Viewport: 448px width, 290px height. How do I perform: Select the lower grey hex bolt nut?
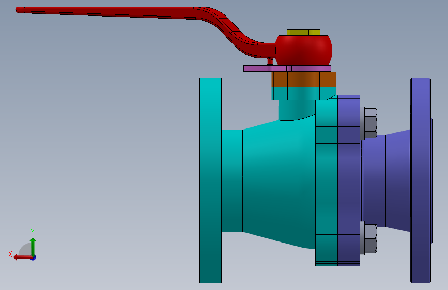pyautogui.click(x=370, y=238)
